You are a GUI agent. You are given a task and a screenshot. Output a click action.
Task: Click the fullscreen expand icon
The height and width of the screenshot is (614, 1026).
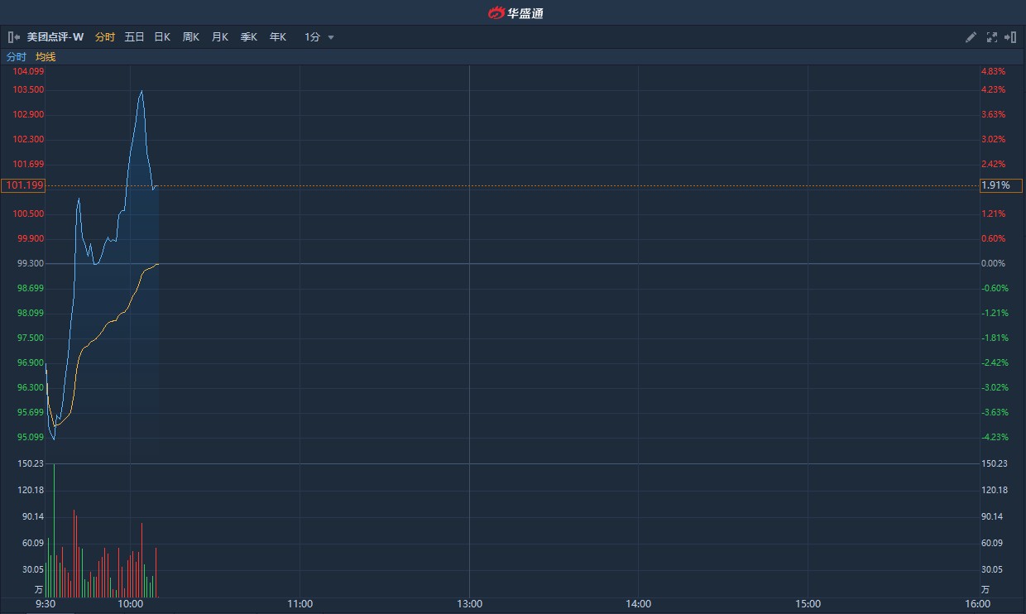click(x=991, y=37)
